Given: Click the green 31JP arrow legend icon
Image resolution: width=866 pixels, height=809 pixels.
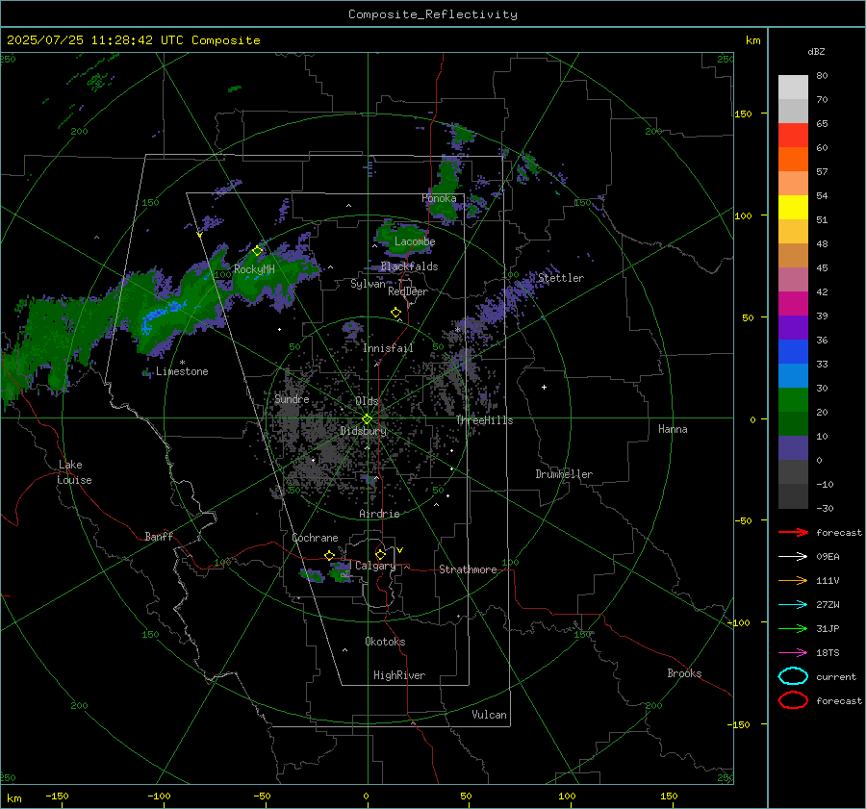Looking at the screenshot, I should click(793, 628).
